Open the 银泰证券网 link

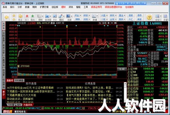point(96,7)
